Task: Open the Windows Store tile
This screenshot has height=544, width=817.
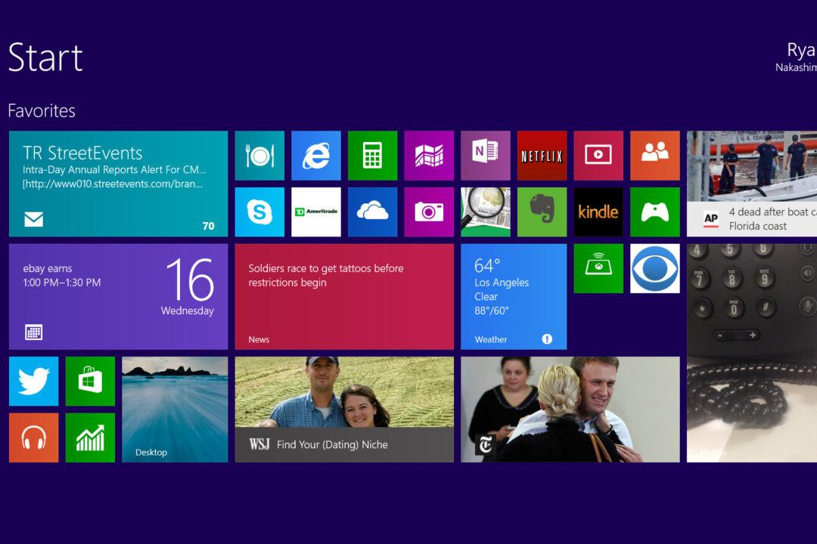Action: point(90,382)
